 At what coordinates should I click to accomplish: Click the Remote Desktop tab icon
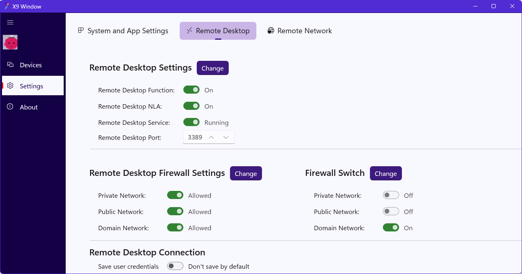click(189, 31)
